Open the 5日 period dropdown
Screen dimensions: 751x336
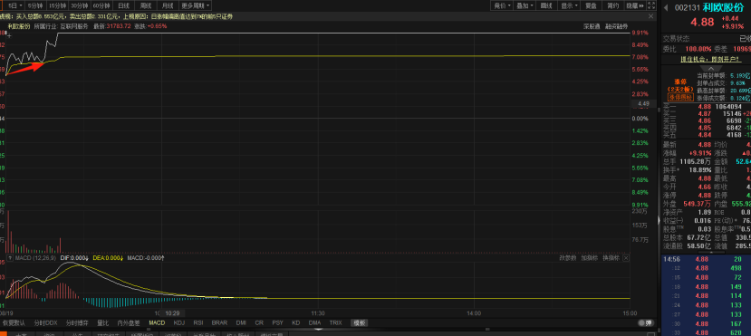(x=14, y=5)
